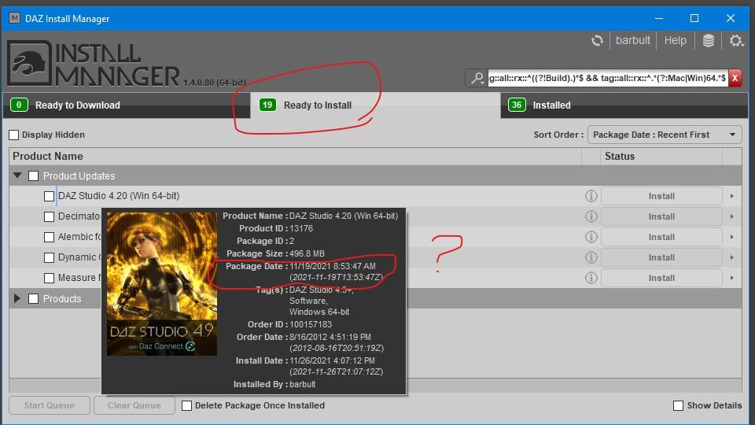The height and width of the screenshot is (425, 755).
Task: Click Install for the Decimator row
Action: (661, 216)
